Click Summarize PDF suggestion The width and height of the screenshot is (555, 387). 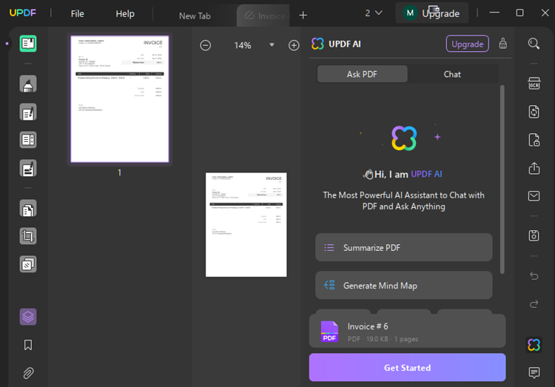point(403,247)
